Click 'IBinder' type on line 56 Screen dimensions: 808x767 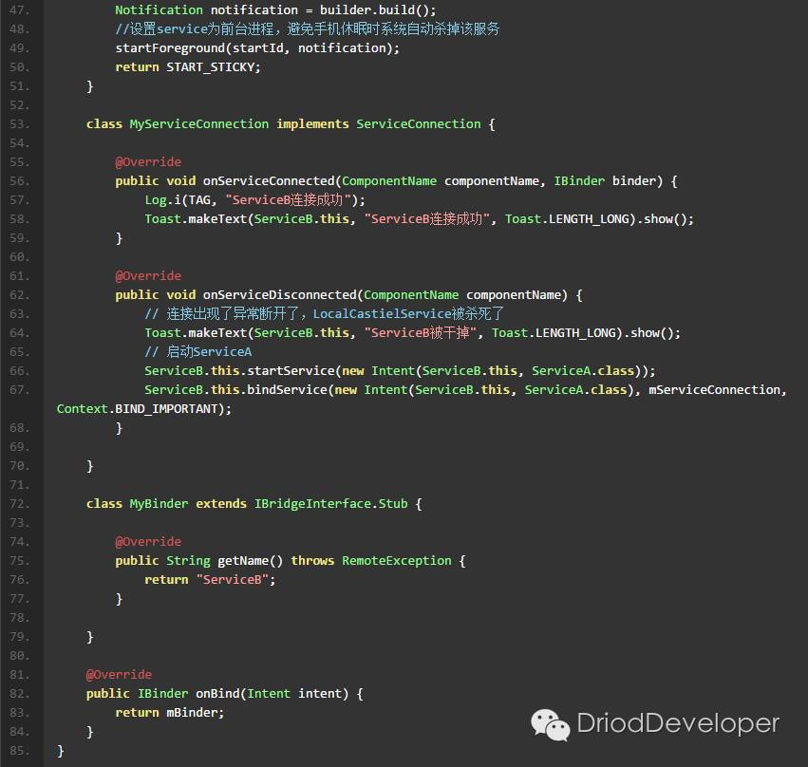(x=579, y=181)
